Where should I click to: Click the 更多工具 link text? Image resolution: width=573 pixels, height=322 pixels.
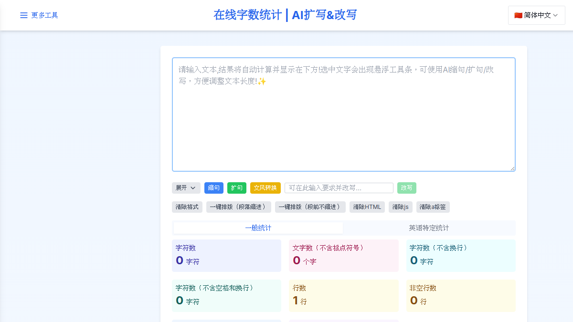point(45,15)
